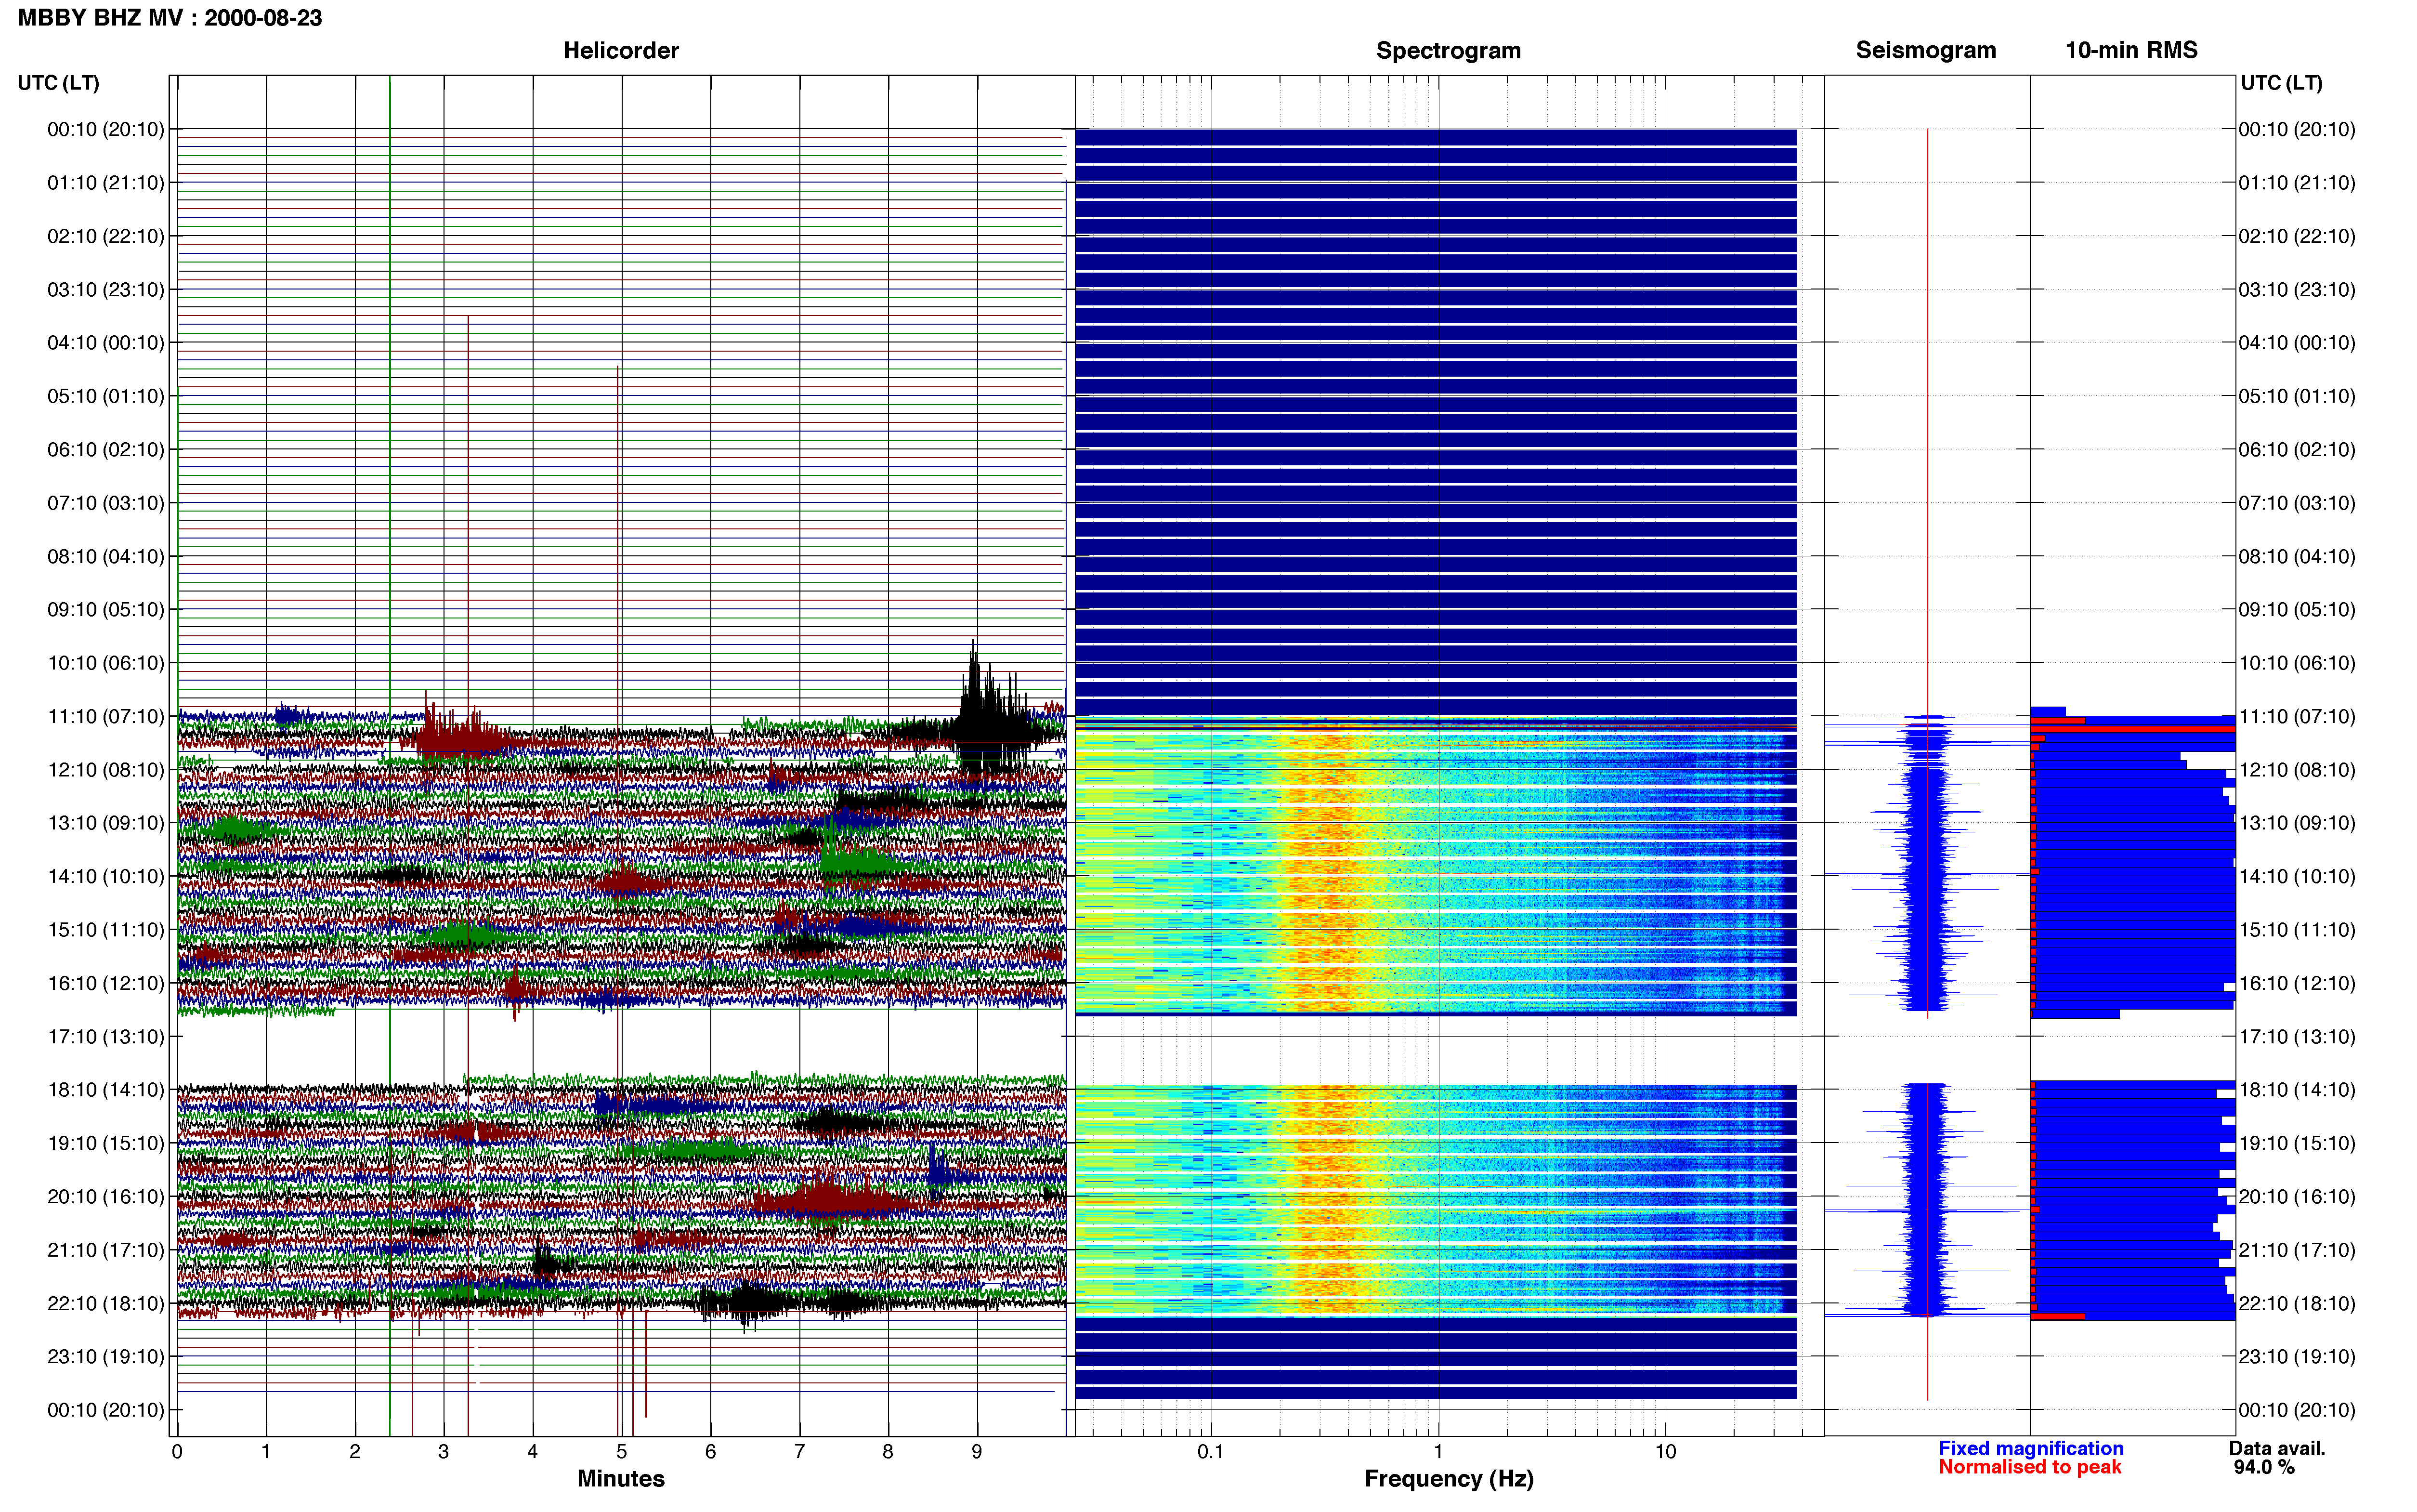Click the left UTC (LT) axis label
This screenshot has width=2417, height=1512.
[x=59, y=83]
